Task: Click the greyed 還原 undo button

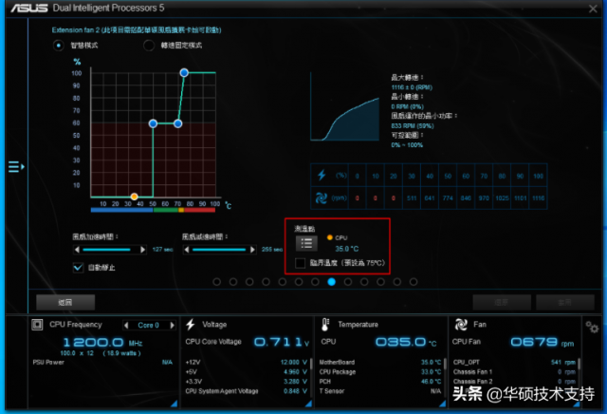Action: click(502, 302)
